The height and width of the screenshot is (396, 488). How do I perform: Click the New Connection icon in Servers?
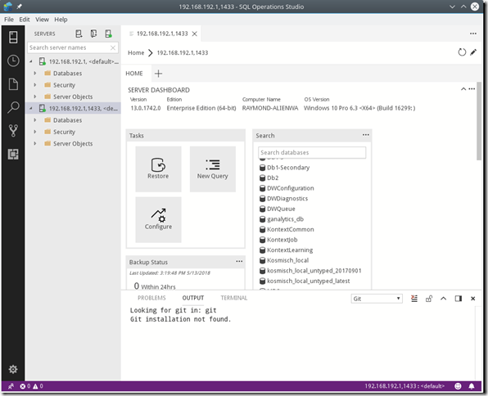tap(79, 34)
